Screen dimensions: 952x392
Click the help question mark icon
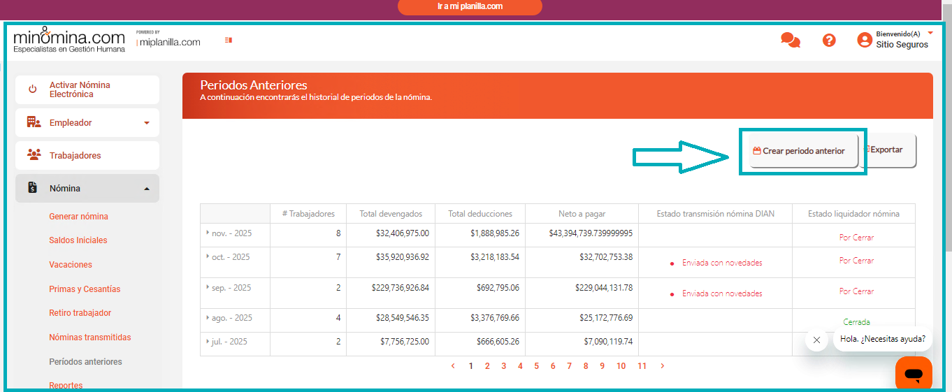pos(829,41)
